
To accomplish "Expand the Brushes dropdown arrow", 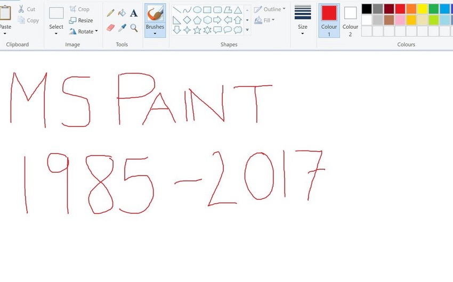I will (x=155, y=34).
